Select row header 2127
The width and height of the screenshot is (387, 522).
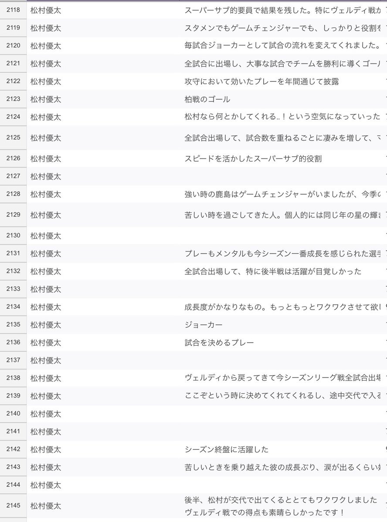point(13,176)
